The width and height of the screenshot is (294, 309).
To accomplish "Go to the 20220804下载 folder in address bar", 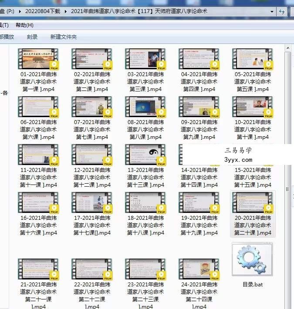I will [43, 11].
